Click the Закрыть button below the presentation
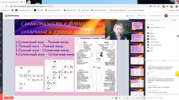This screenshot has width=179, height=100. (9, 98)
